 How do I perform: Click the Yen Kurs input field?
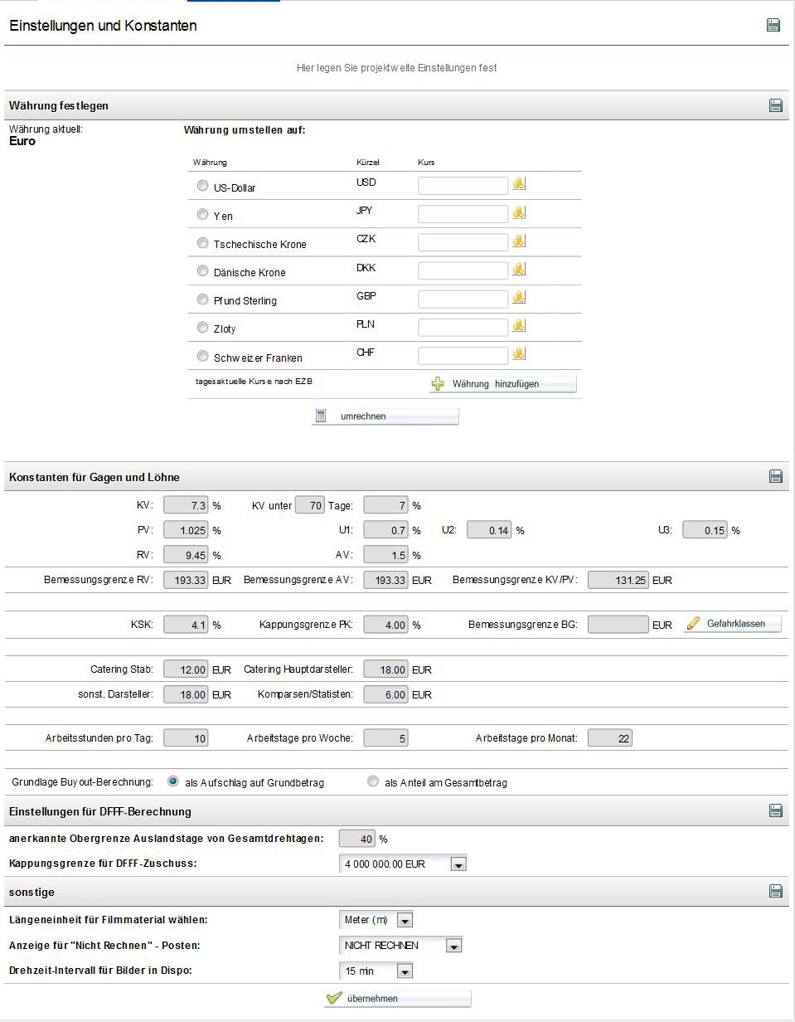pos(463,214)
